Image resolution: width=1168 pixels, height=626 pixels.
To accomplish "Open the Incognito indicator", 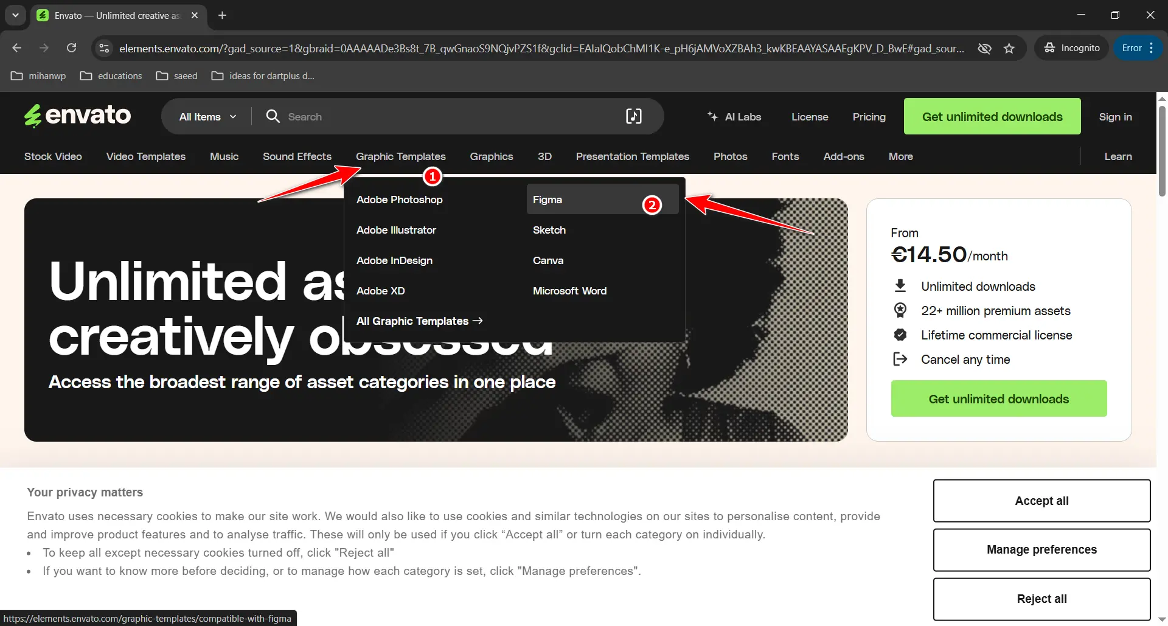I will [1072, 48].
